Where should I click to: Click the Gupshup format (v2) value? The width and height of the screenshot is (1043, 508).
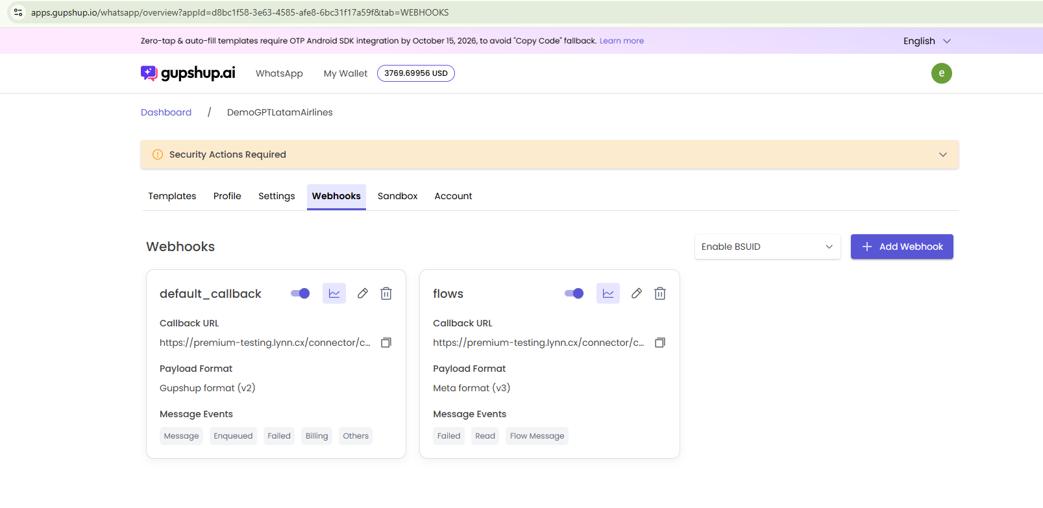pos(208,388)
